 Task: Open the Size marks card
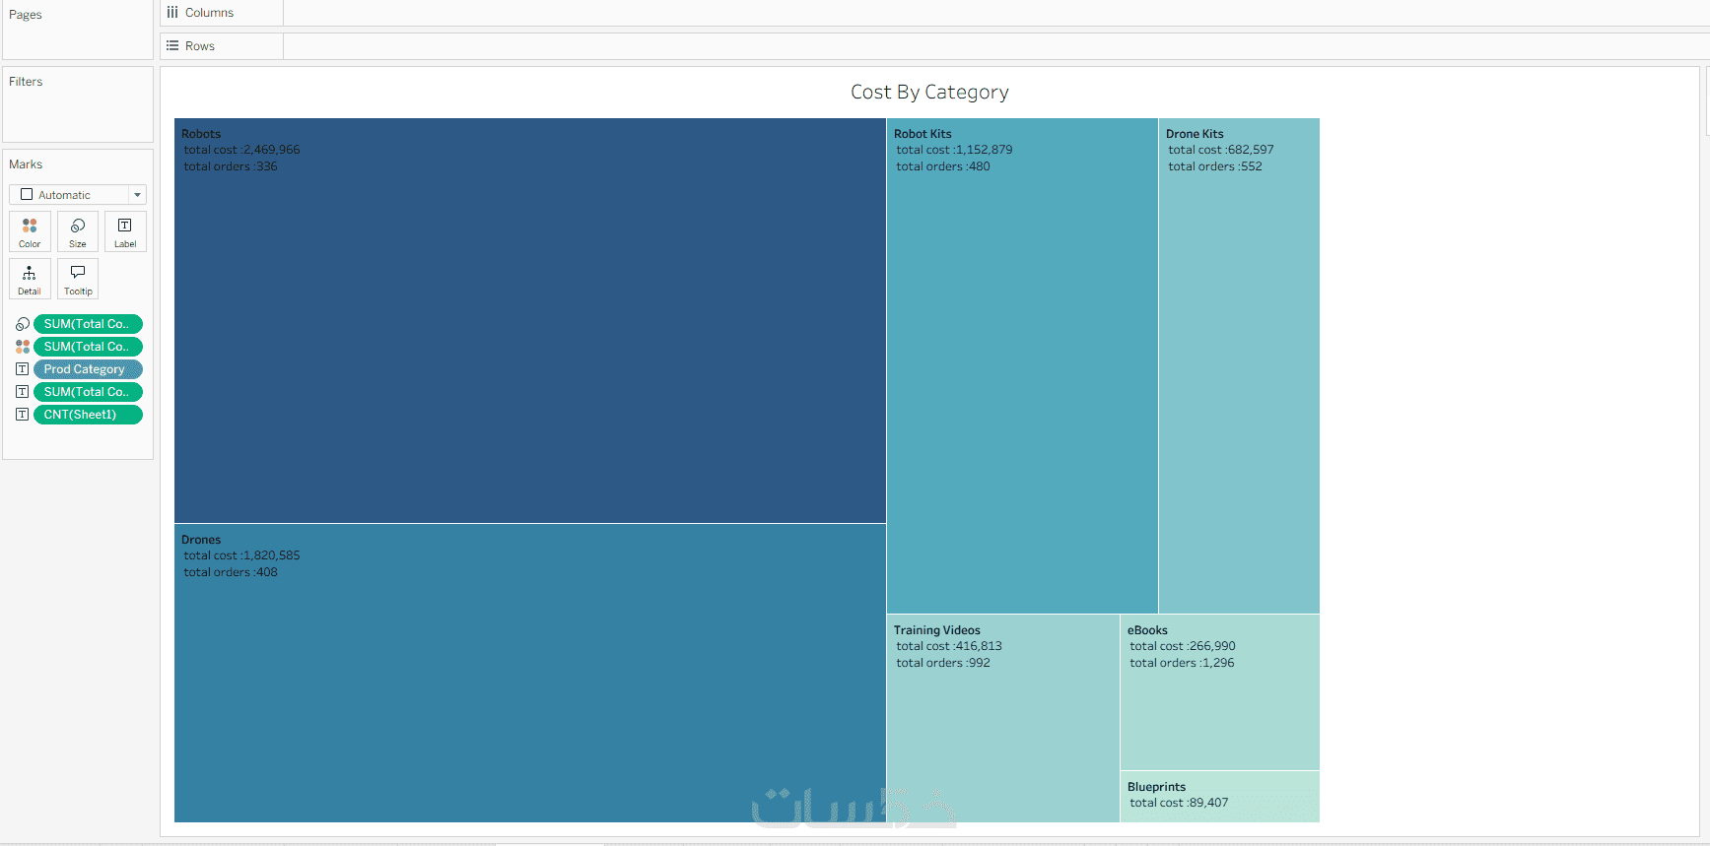click(78, 231)
